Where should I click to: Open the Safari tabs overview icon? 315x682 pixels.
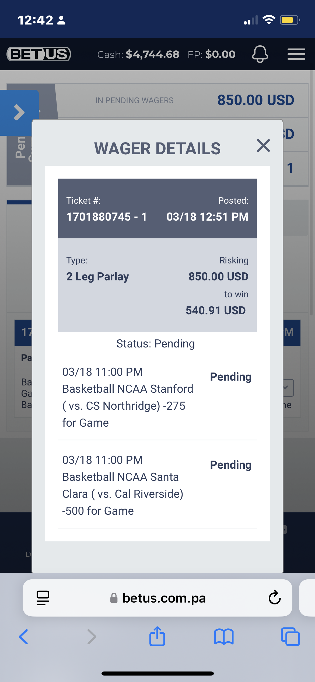point(290,637)
